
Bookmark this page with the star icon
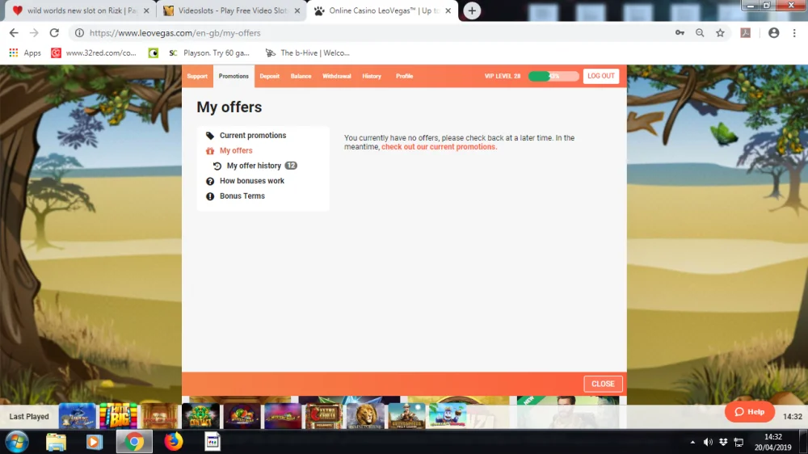click(720, 33)
